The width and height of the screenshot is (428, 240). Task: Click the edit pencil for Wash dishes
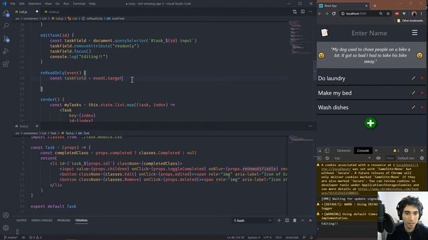pos(413,107)
